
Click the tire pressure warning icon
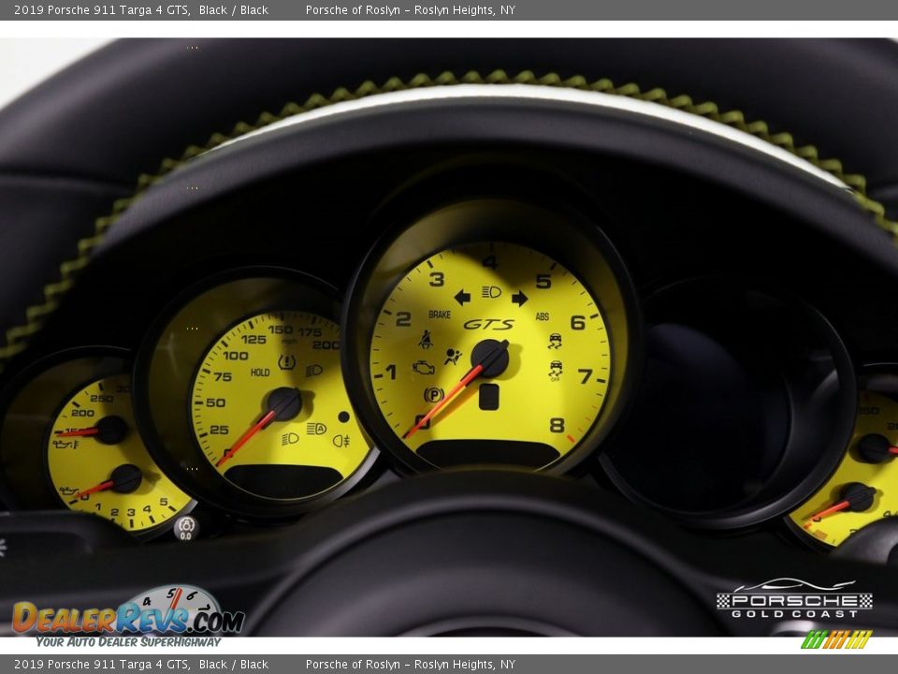coord(286,362)
